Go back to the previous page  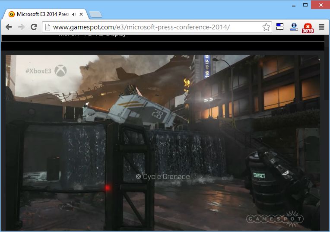9,27
